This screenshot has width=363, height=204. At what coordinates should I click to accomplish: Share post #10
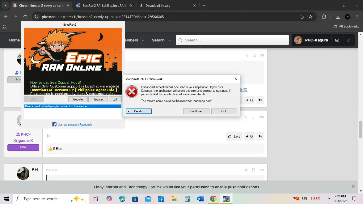click(x=246, y=117)
